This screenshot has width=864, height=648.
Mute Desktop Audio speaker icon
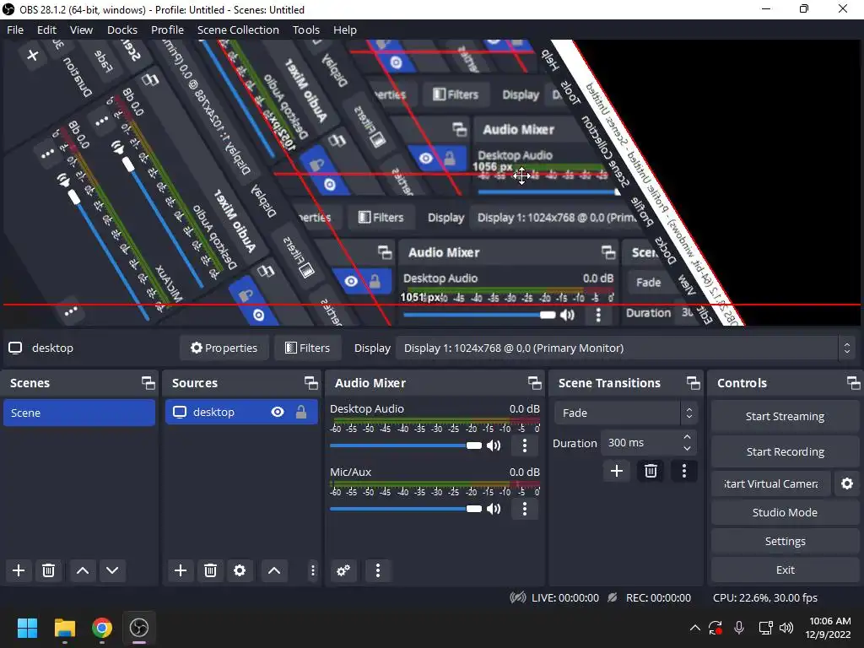[x=494, y=445]
